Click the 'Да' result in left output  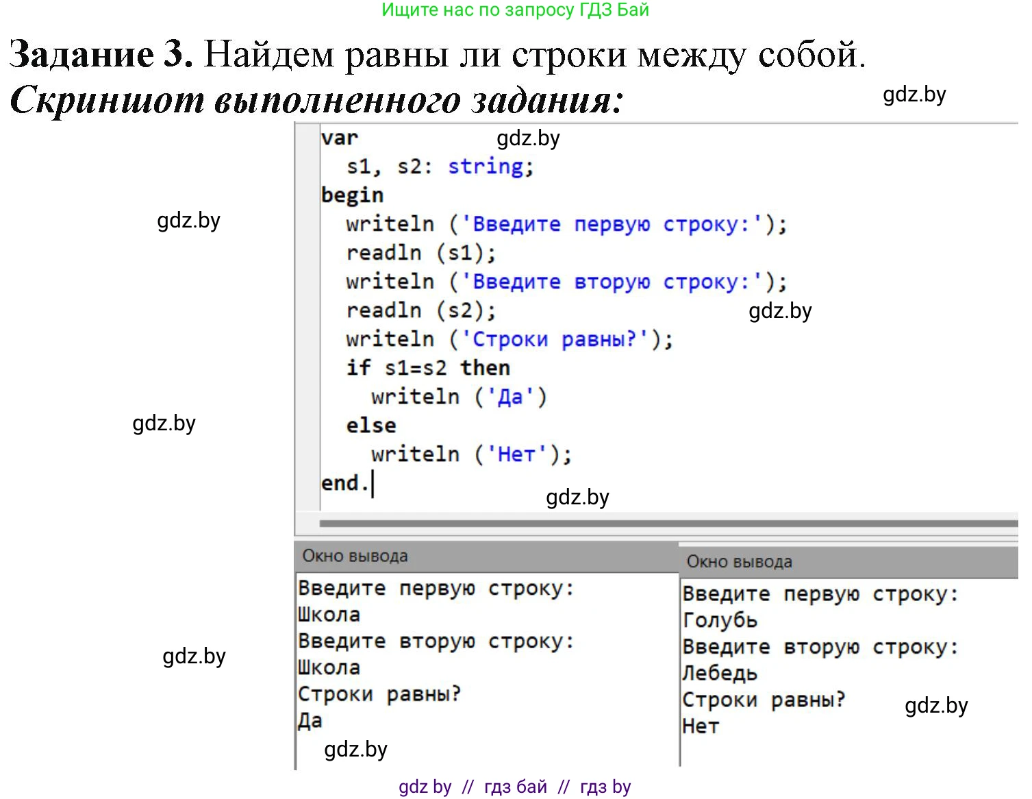[310, 720]
